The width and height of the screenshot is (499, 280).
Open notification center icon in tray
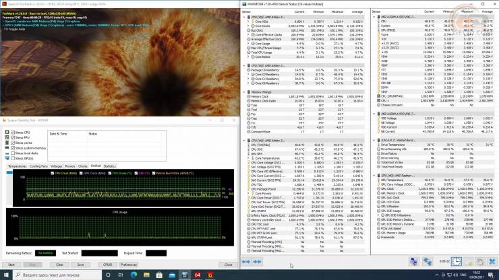pyautogui.click(x=491, y=275)
